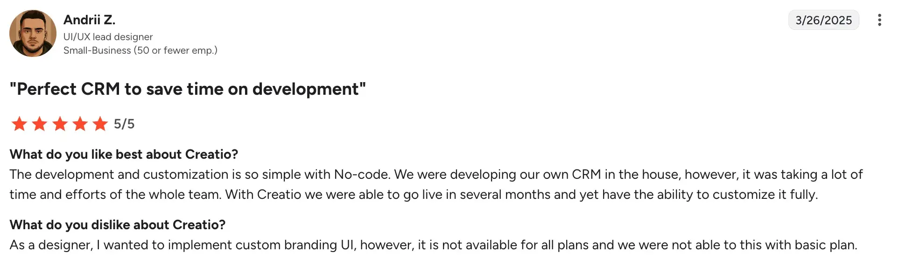Click the "UI/UX lead designer" job title

(108, 37)
